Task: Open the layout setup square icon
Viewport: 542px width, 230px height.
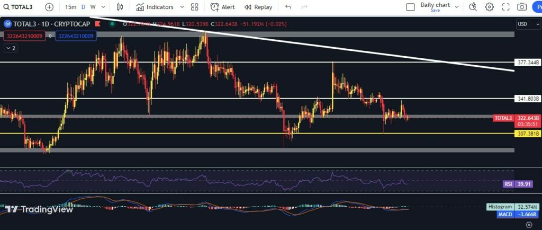Action: pos(410,7)
